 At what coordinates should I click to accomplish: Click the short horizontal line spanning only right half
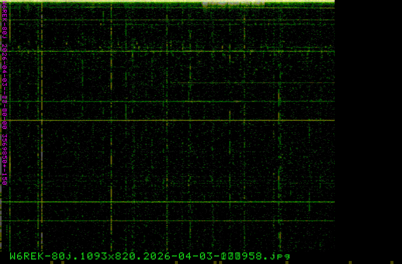(251, 83)
